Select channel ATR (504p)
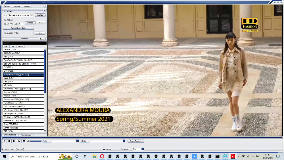 (23, 57)
